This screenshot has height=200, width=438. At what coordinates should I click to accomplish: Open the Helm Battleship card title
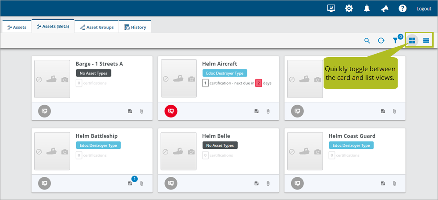[96, 136]
